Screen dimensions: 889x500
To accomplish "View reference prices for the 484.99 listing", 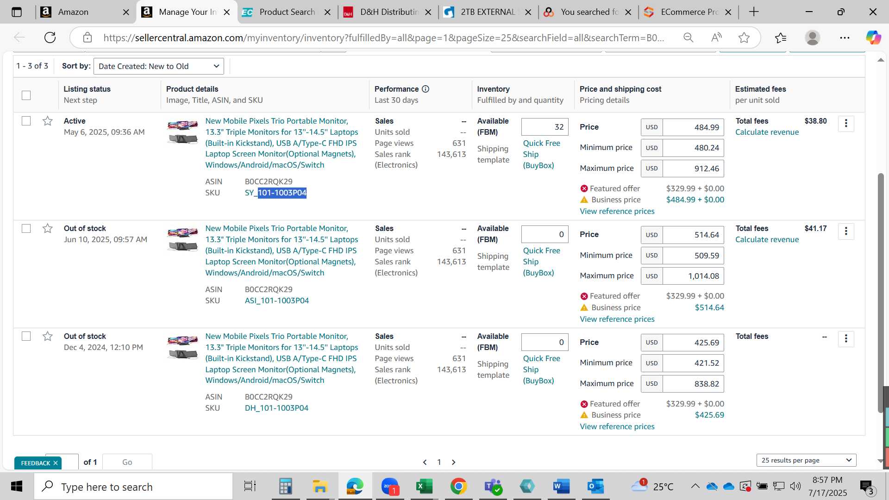I will tap(617, 212).
